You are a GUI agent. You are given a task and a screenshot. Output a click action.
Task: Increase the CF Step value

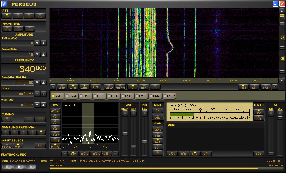(43, 94)
